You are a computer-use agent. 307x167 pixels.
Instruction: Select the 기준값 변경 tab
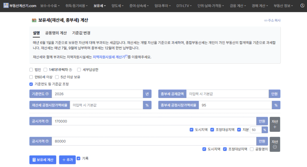point(81,33)
